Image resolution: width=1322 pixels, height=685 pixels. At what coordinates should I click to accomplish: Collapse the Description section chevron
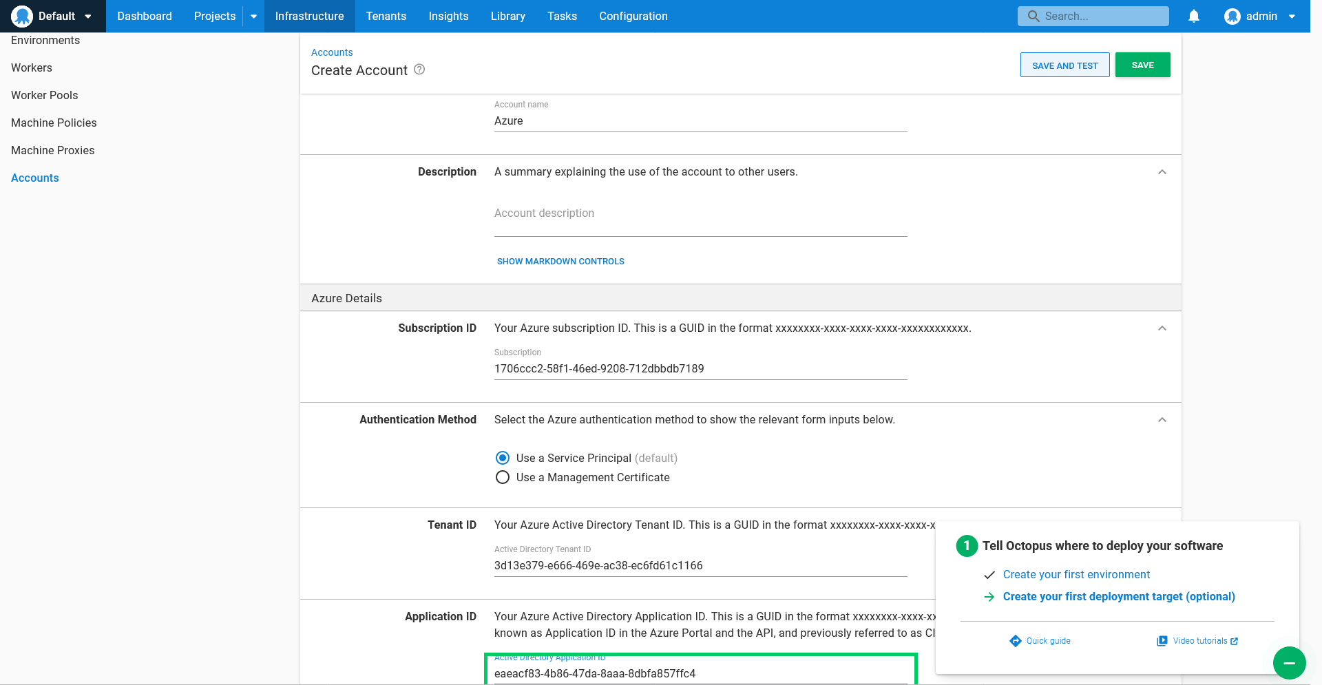click(1162, 172)
